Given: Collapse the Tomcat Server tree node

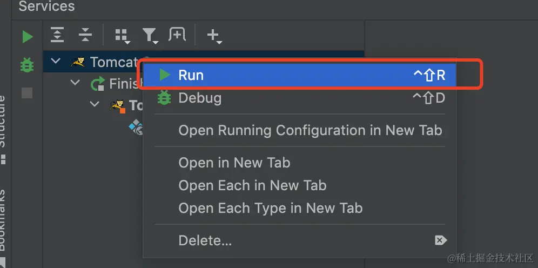Looking at the screenshot, I should point(56,62).
